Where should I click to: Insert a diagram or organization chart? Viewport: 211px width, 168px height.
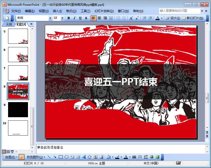click(x=89, y=157)
